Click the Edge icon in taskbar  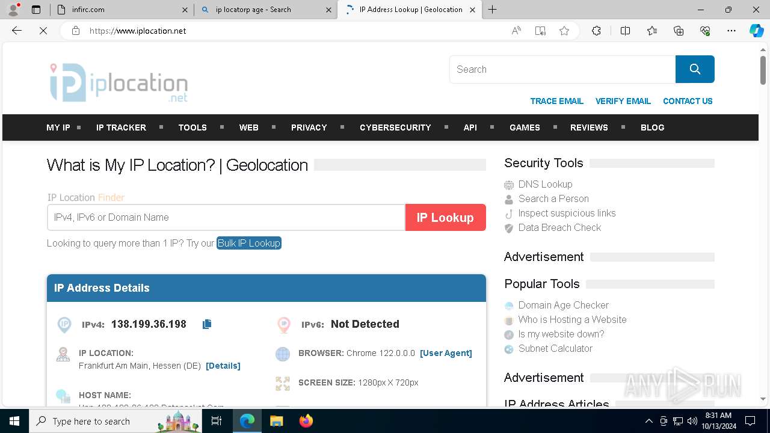[247, 421]
